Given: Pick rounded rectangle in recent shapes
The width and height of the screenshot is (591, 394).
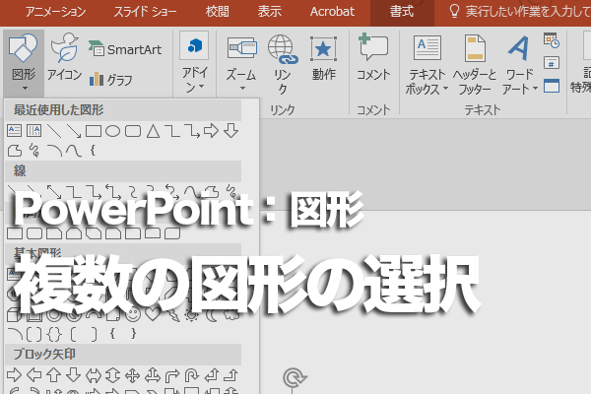Looking at the screenshot, I should tap(133, 131).
